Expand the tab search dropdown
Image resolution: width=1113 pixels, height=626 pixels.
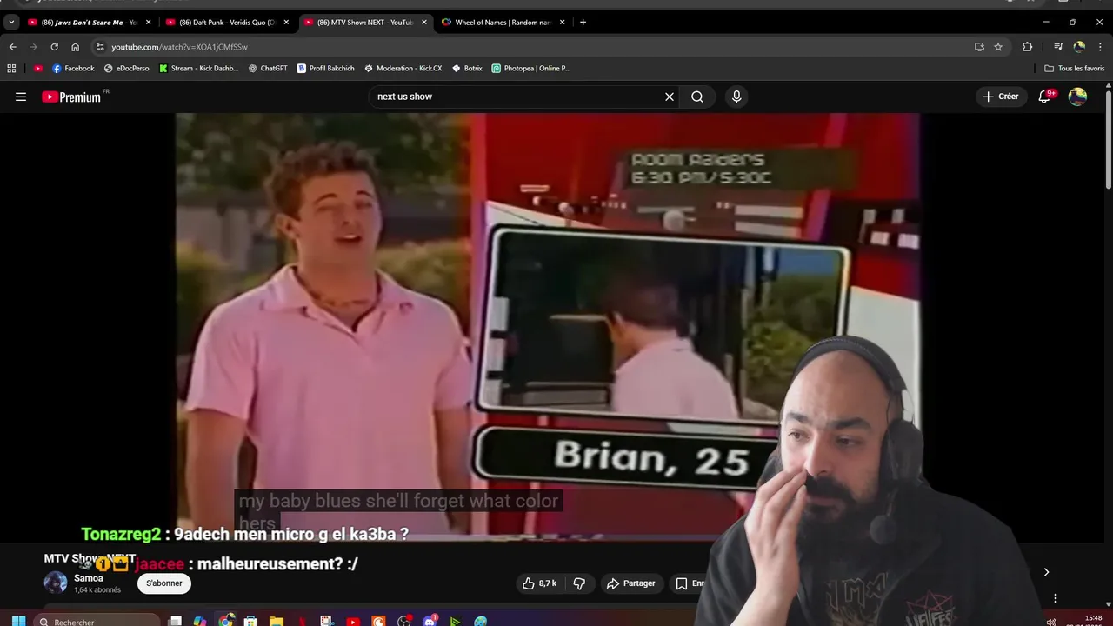pos(11,22)
